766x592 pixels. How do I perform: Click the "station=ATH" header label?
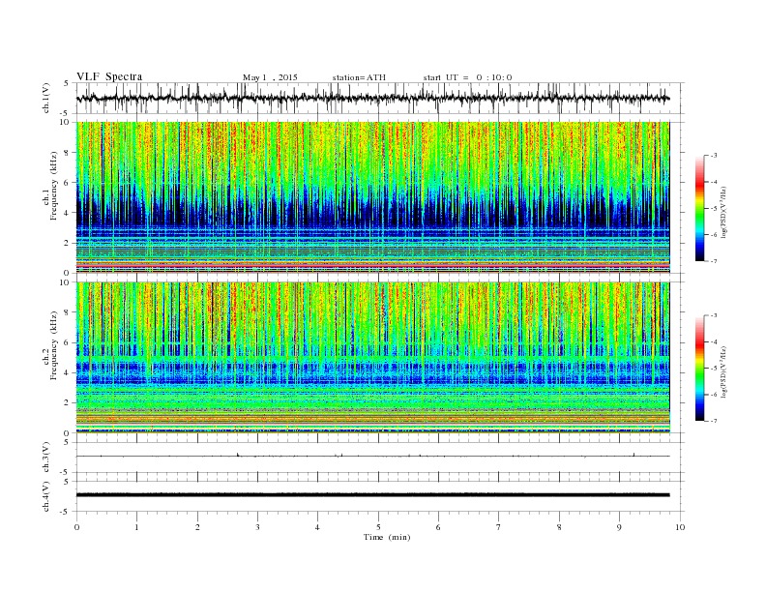coord(359,77)
